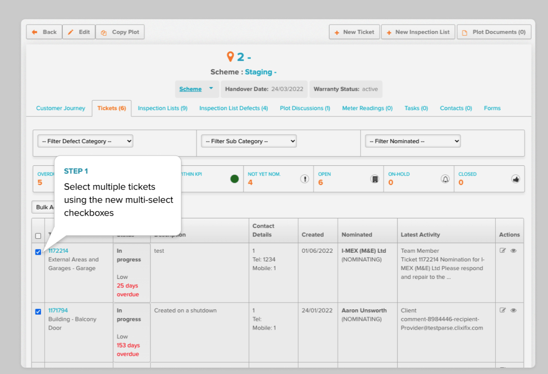Click the Plot Documents (0) button
Image resolution: width=548 pixels, height=374 pixels.
point(494,32)
